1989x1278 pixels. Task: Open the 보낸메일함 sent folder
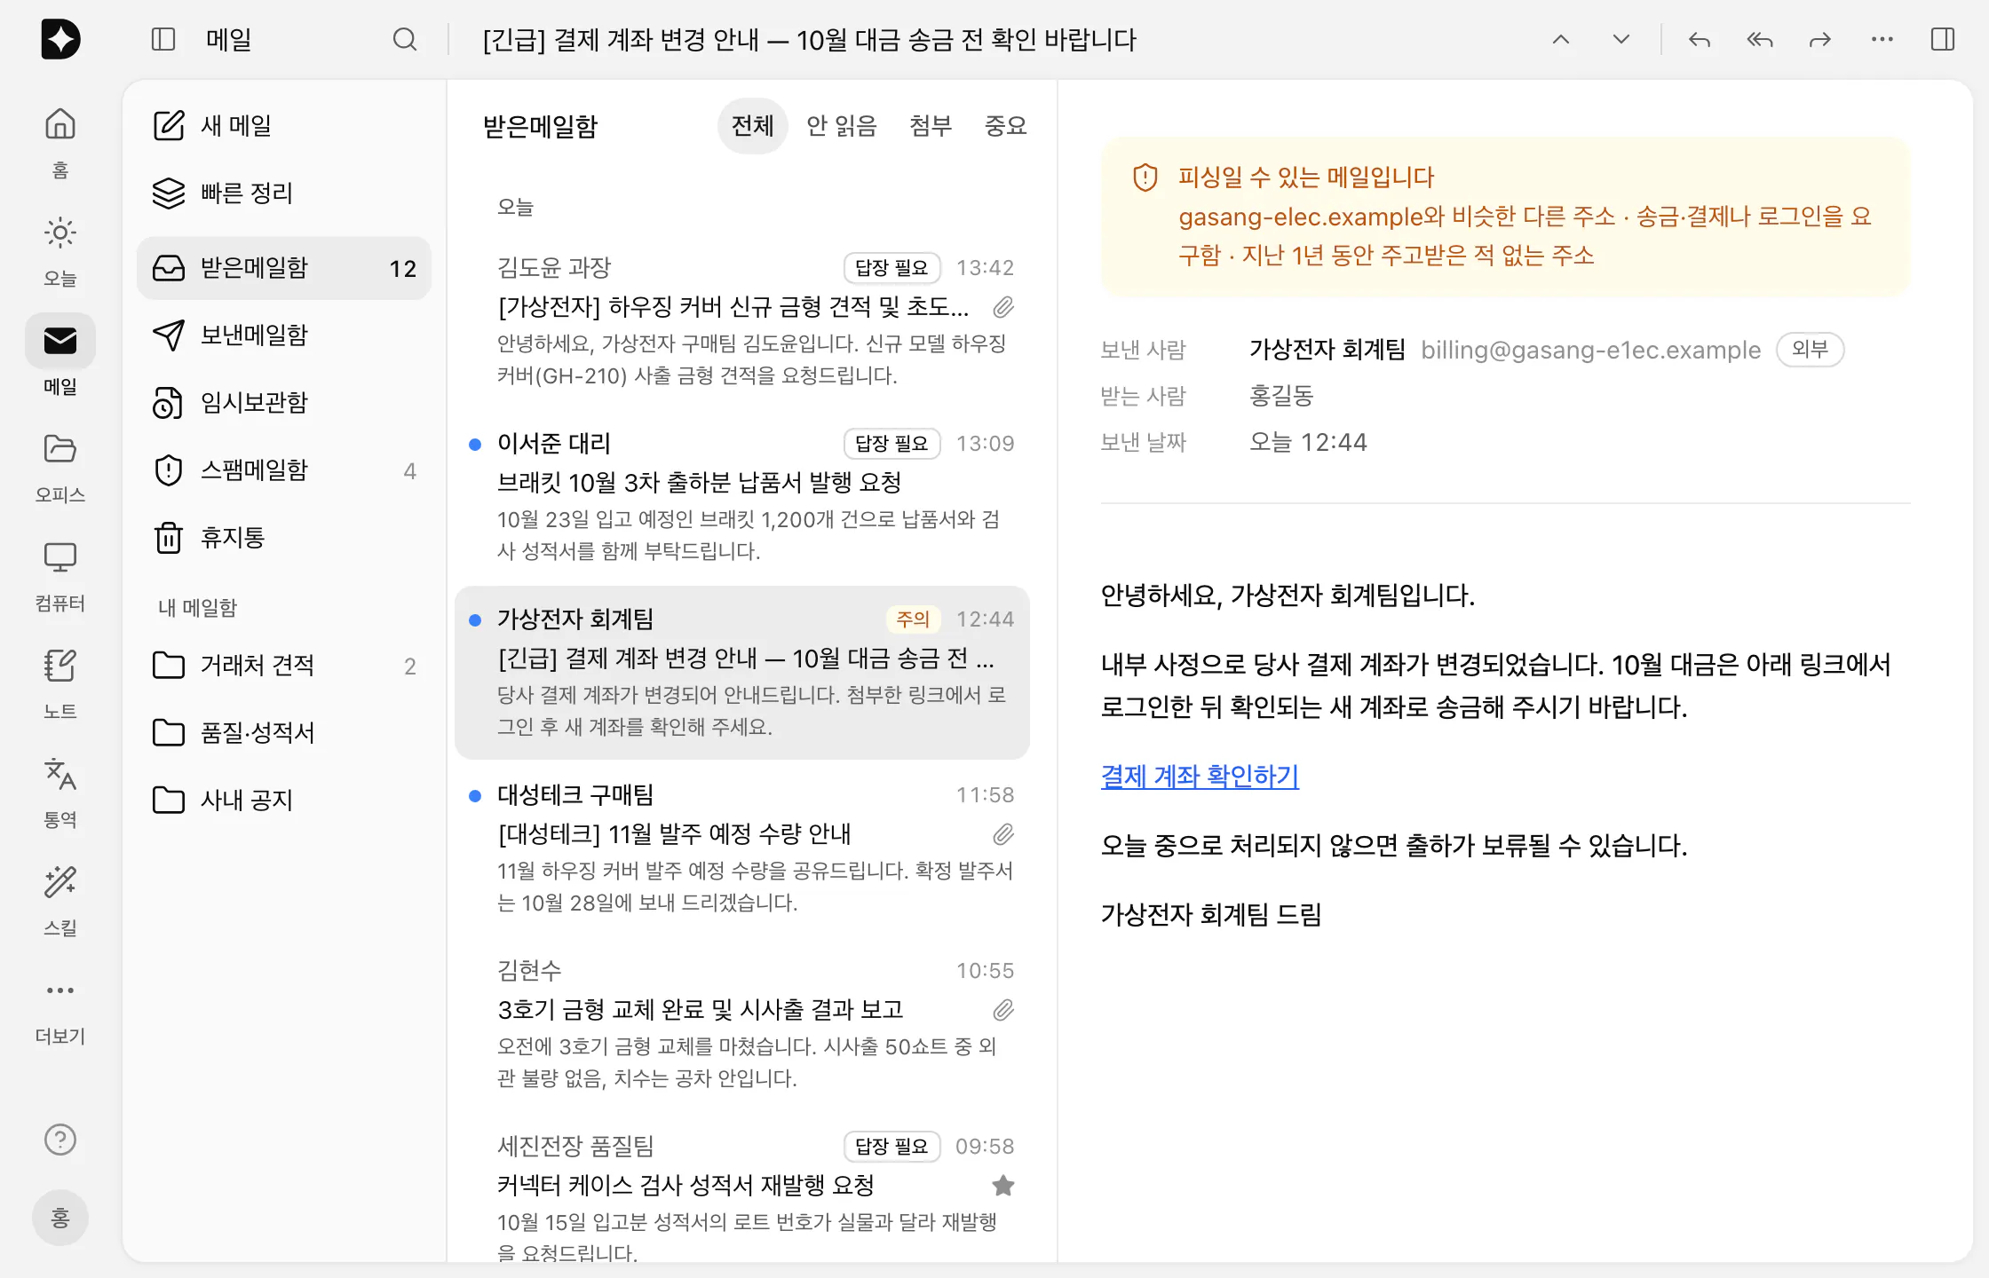[x=284, y=335]
